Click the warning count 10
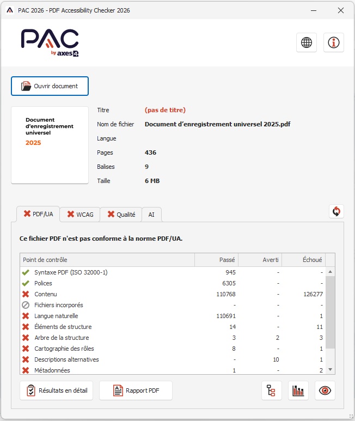355x421 pixels. pos(276,359)
